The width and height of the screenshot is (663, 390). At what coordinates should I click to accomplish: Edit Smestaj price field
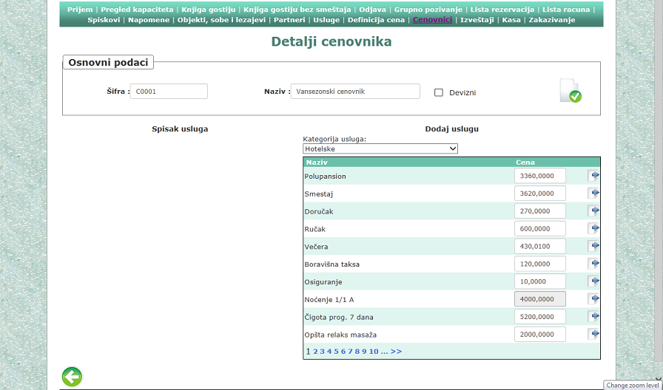(x=540, y=194)
